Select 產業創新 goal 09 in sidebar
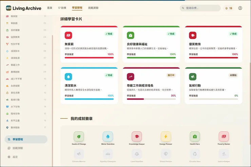The image size is (251, 167). coord(26,72)
